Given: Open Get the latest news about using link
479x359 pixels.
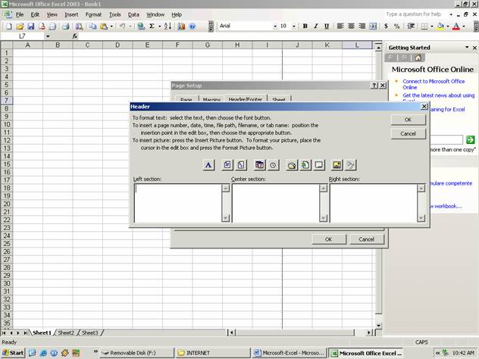Looking at the screenshot, I should pyautogui.click(x=438, y=95).
